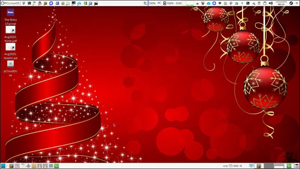Open the monitor display launcher in top panel
300x169 pixels.
[73, 3]
